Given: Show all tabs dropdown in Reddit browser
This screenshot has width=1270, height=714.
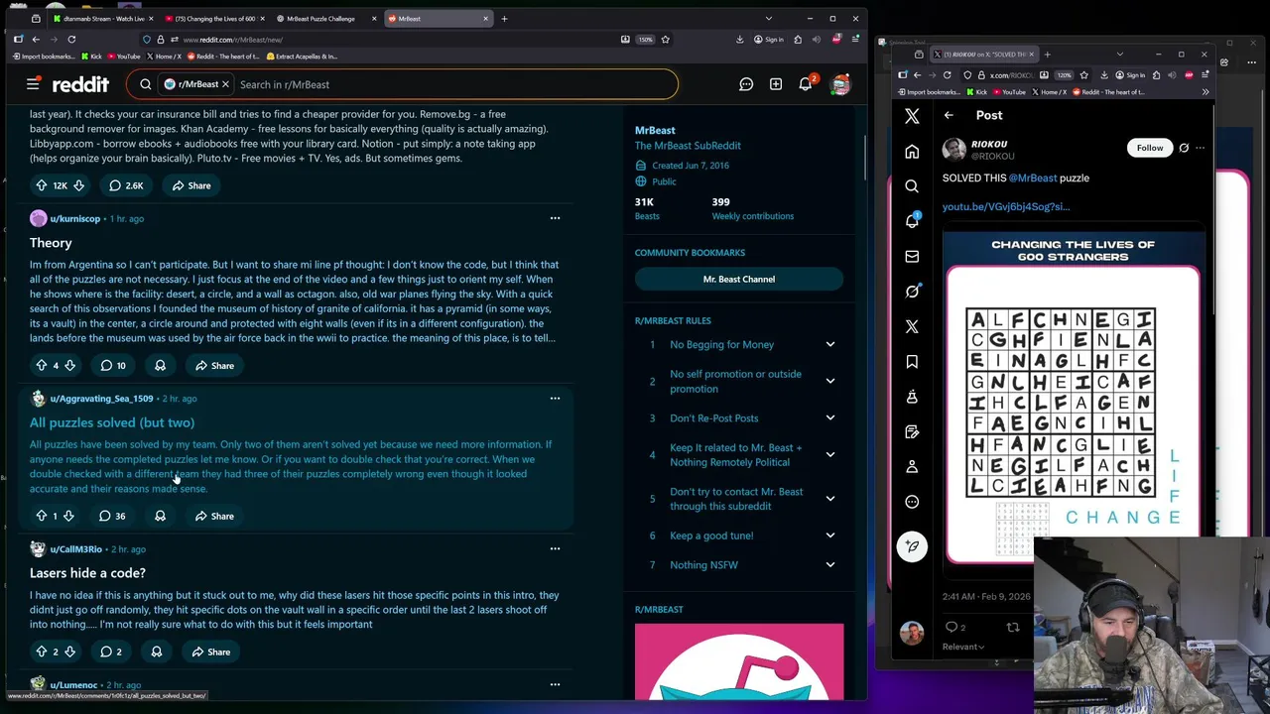Looking at the screenshot, I should point(768,18).
